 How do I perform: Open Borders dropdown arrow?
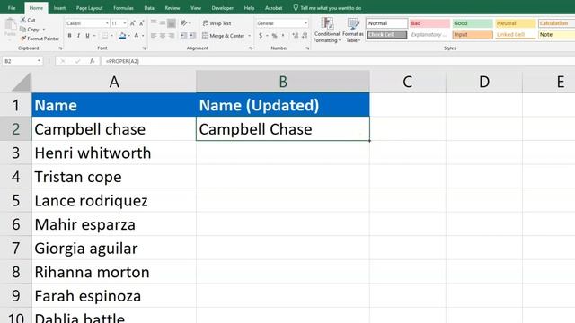[111, 36]
